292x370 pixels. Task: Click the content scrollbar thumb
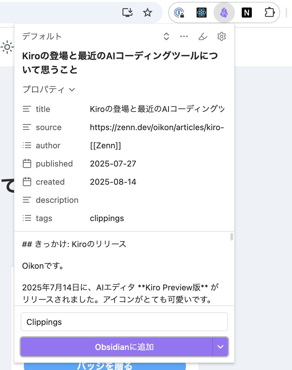pyautogui.click(x=231, y=237)
